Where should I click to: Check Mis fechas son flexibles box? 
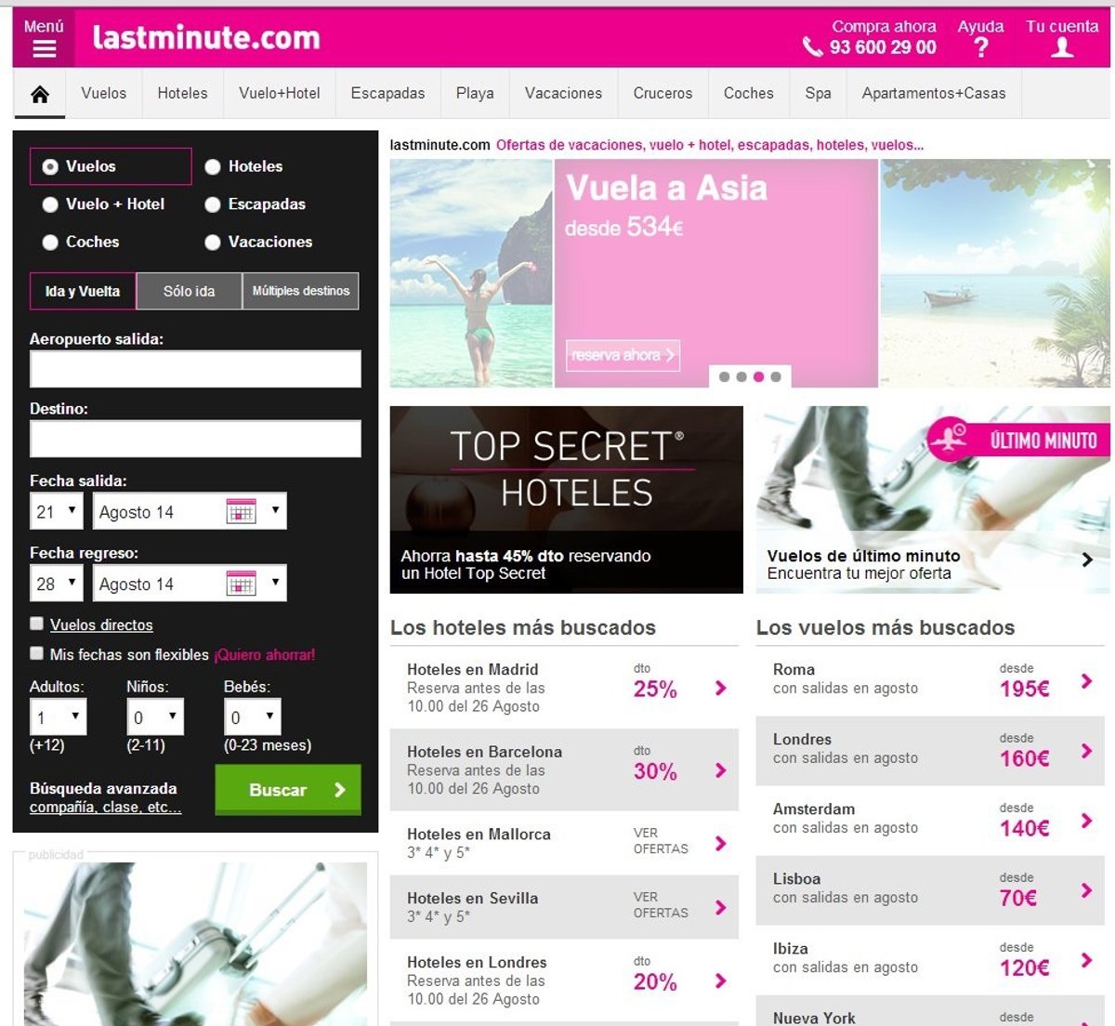tap(37, 653)
